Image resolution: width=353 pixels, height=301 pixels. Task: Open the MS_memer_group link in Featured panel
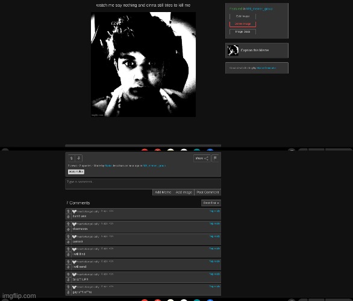click(260, 9)
